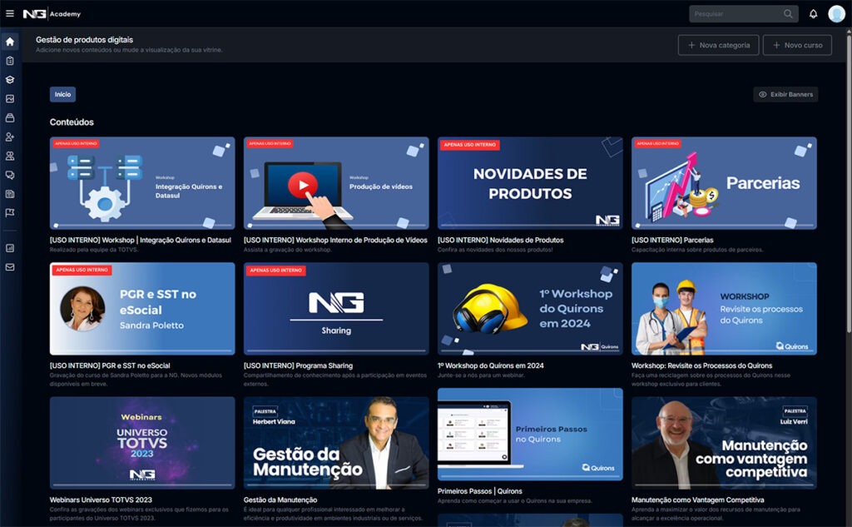Click the vertical page scrollbar
The width and height of the screenshot is (852, 527).
[848, 181]
